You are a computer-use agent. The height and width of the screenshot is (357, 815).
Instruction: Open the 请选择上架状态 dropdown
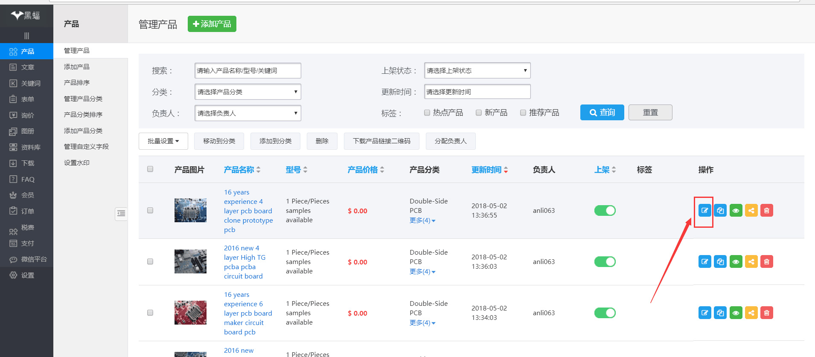point(477,71)
